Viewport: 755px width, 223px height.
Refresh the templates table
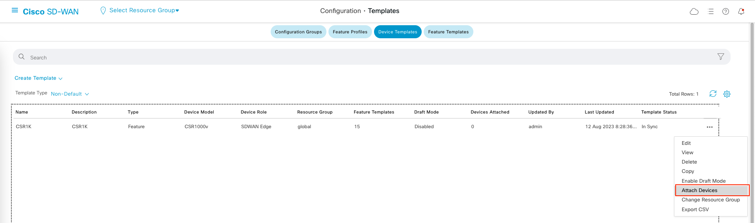[x=713, y=94]
